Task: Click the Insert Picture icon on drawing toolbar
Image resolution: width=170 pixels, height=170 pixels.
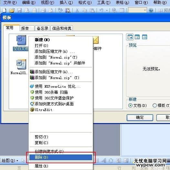Action: pyautogui.click(x=126, y=161)
